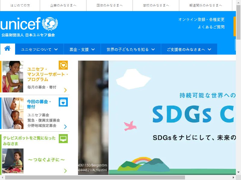Click green arrow beside つなぐよ子に
This screenshot has height=180, width=241.
[x=65, y=171]
